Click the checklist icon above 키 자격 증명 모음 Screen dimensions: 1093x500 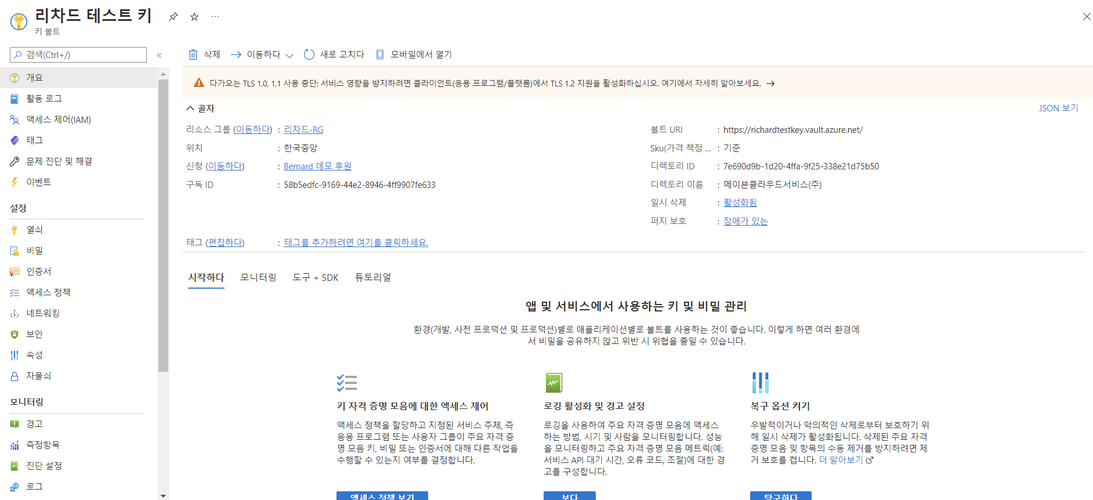pyautogui.click(x=347, y=383)
